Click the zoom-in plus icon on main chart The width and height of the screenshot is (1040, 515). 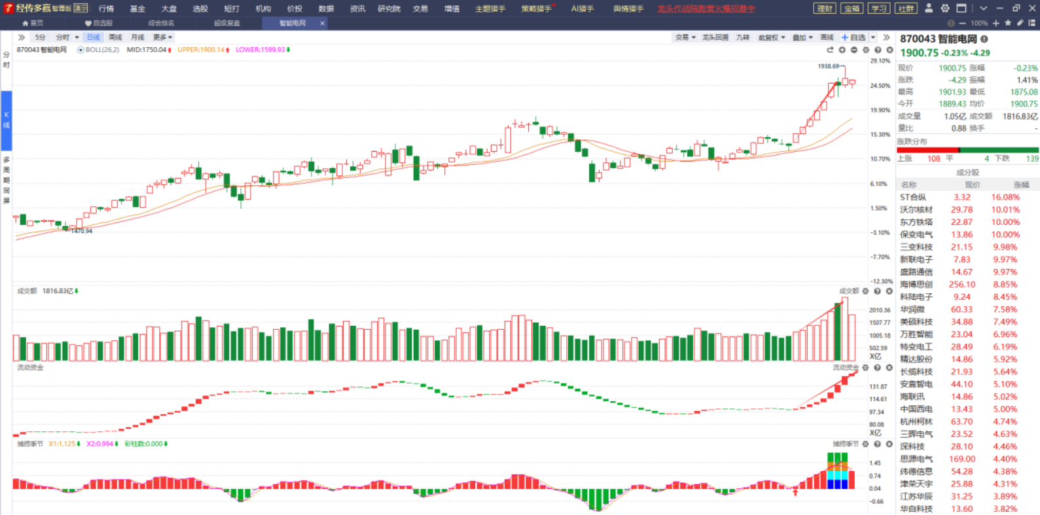pyautogui.click(x=842, y=50)
